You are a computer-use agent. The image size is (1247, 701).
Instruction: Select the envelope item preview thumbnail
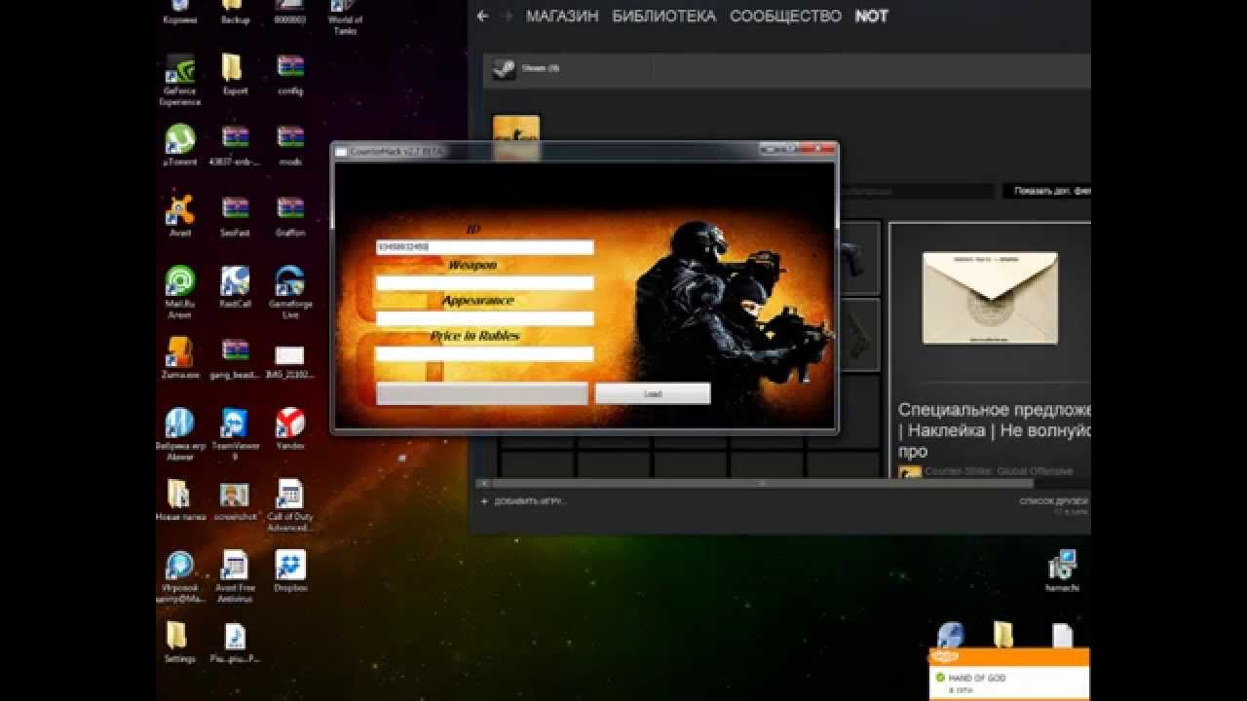click(x=990, y=298)
